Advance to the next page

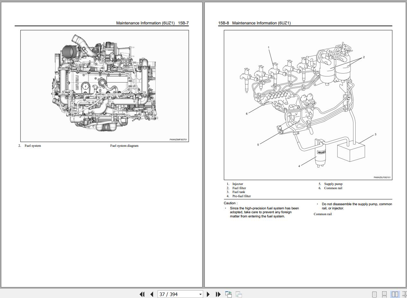(208, 294)
